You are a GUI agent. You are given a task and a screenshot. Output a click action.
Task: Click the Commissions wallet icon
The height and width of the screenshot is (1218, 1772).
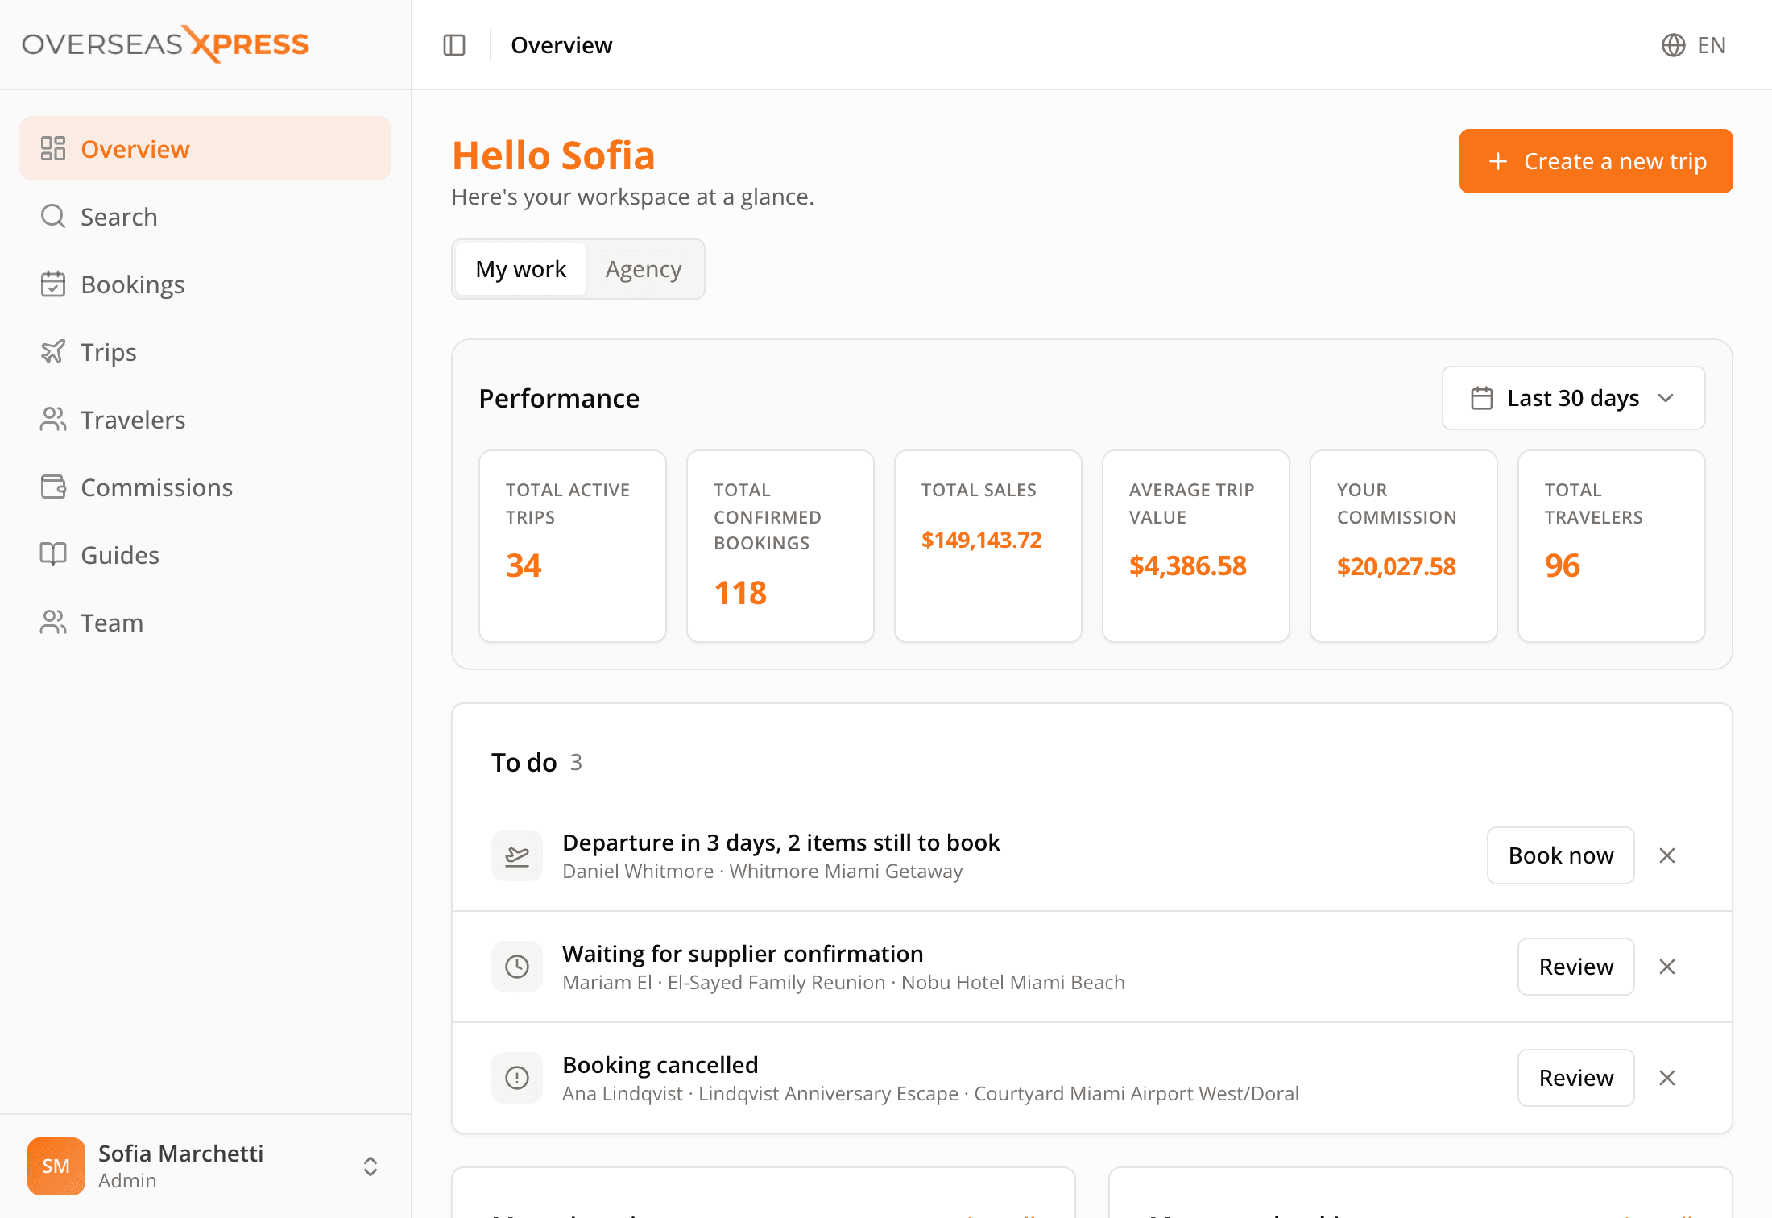[53, 487]
